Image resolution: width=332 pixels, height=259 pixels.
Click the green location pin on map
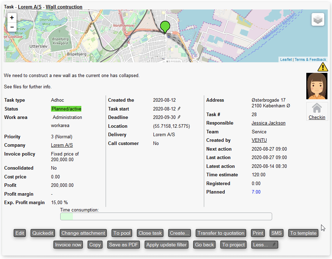(165, 27)
